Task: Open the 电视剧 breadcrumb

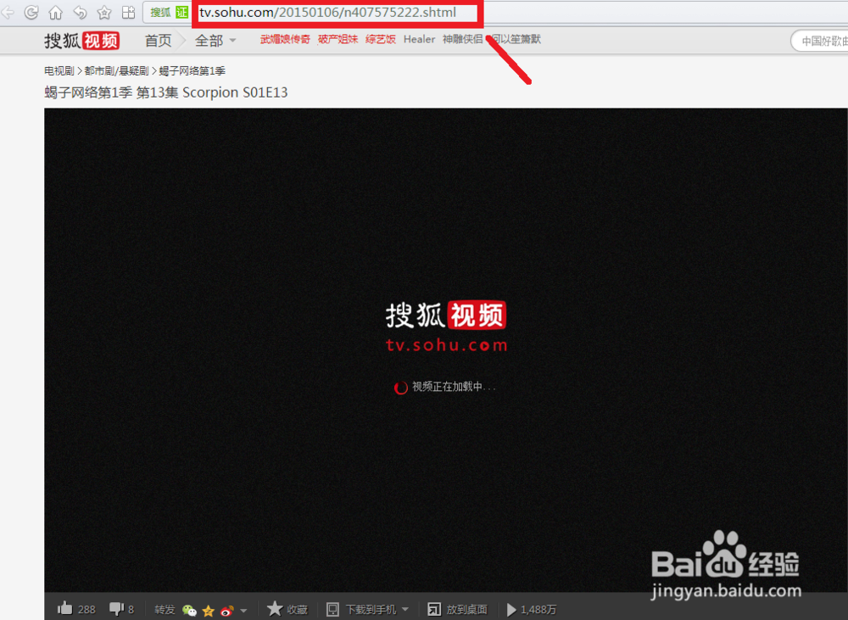Action: click(59, 71)
